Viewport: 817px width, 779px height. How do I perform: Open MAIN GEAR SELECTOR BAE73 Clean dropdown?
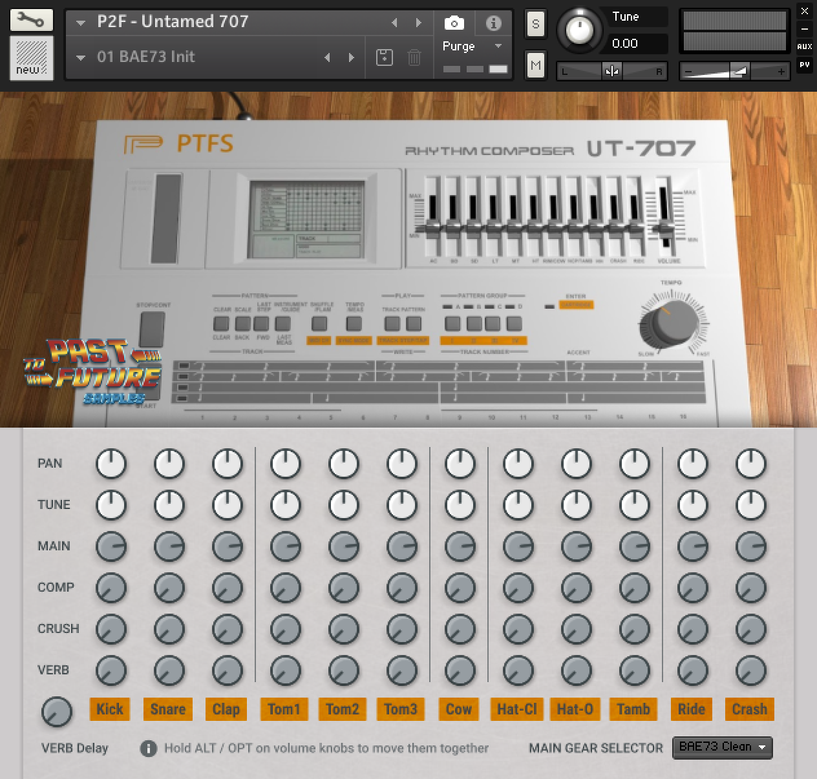(722, 747)
